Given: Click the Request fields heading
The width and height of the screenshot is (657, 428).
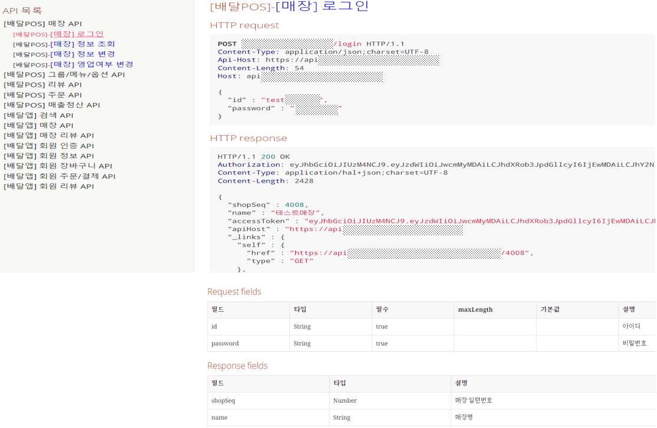Looking at the screenshot, I should [235, 292].
